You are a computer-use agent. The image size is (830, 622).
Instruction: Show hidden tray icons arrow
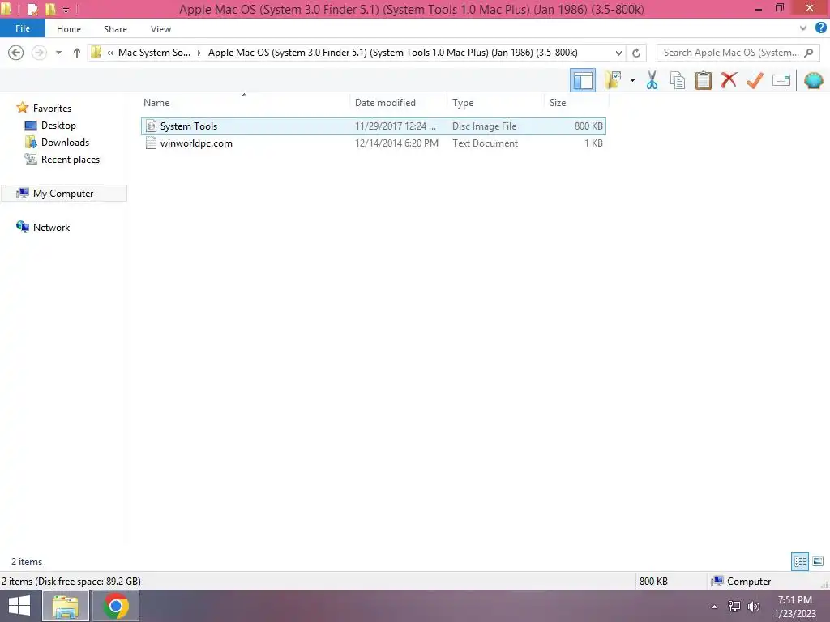tap(715, 607)
